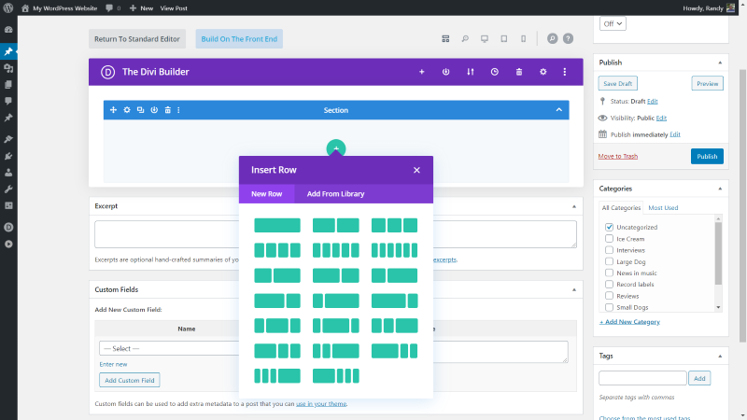Clear layout with Divi Builder trash icon
The height and width of the screenshot is (420, 747).
pos(519,72)
